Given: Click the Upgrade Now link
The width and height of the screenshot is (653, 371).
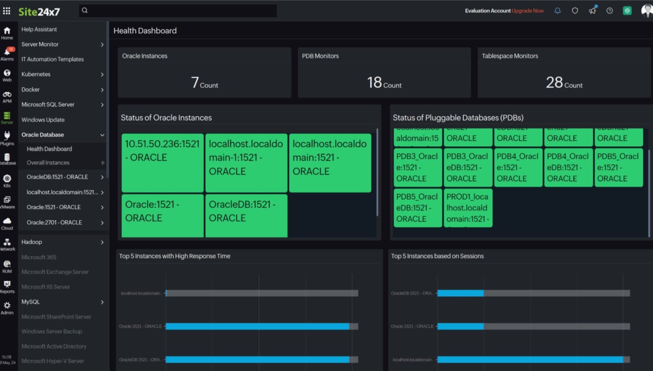Looking at the screenshot, I should (528, 11).
